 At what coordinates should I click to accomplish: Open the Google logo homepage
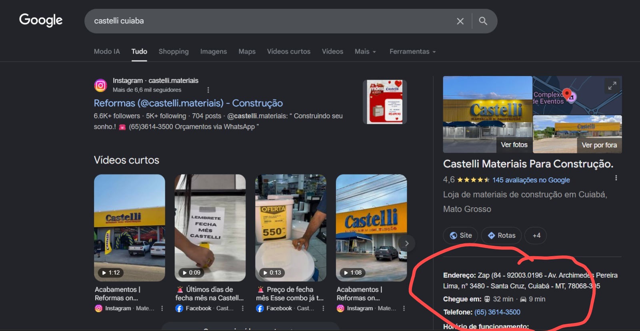coord(41,20)
